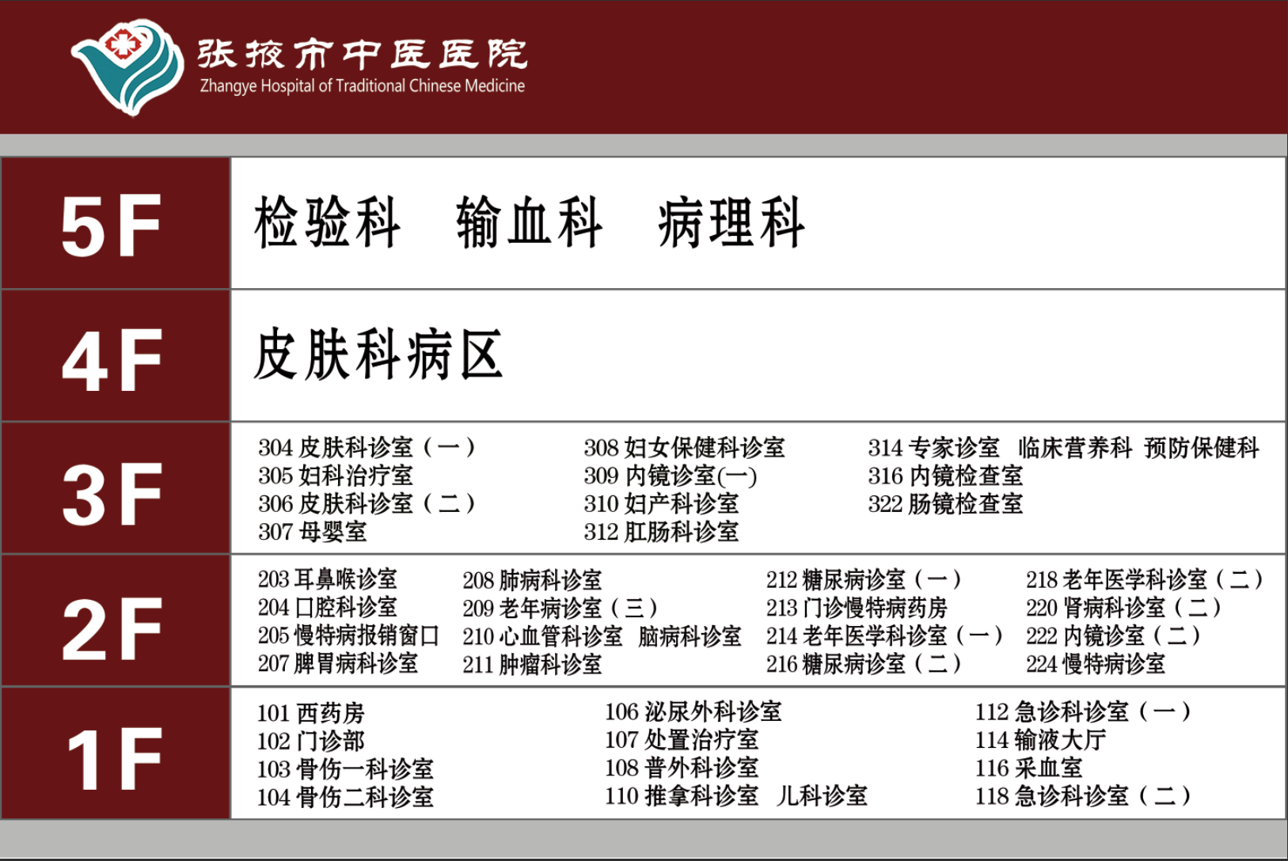Click 205 慢特病报销窗口
Image resolution: width=1288 pixels, height=861 pixels.
[348, 635]
